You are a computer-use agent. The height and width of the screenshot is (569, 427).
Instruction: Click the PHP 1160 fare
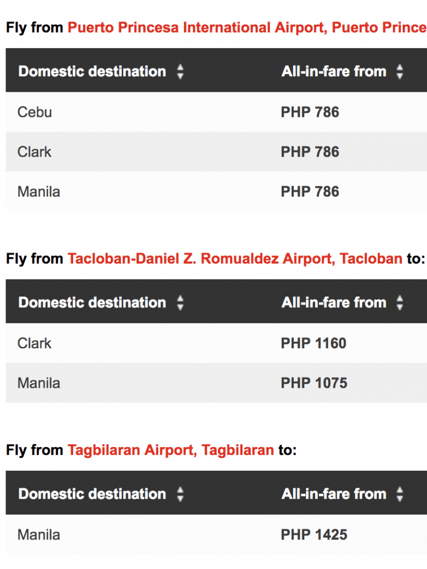point(313,343)
